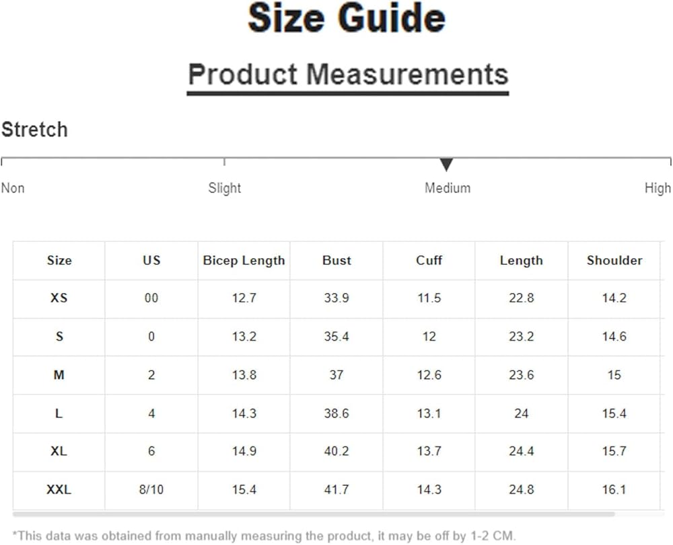Image resolution: width=673 pixels, height=545 pixels.
Task: Click the M size row label
Action: click(59, 375)
